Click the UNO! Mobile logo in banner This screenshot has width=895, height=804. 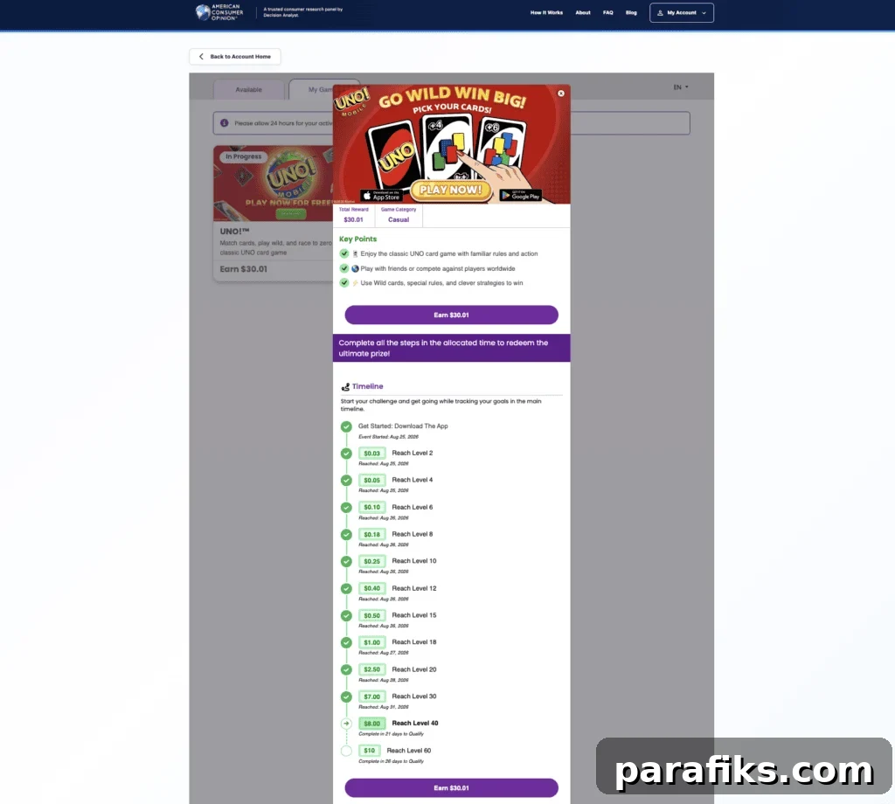(x=352, y=102)
